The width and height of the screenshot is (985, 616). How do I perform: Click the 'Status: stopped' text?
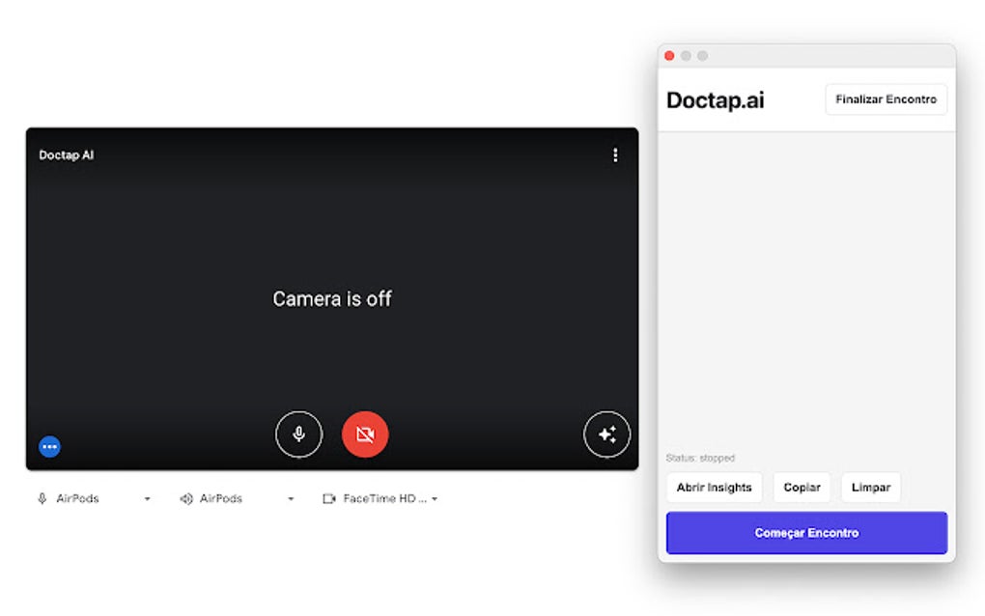point(700,458)
